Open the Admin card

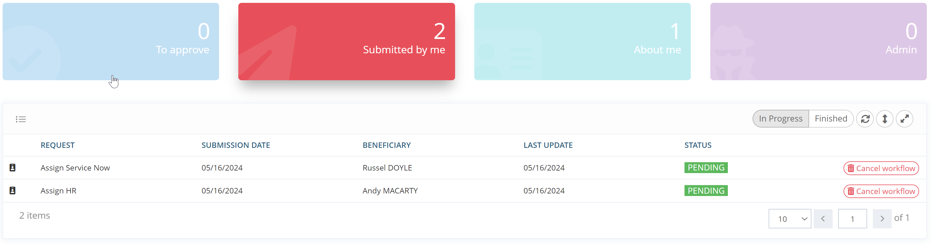pos(818,42)
